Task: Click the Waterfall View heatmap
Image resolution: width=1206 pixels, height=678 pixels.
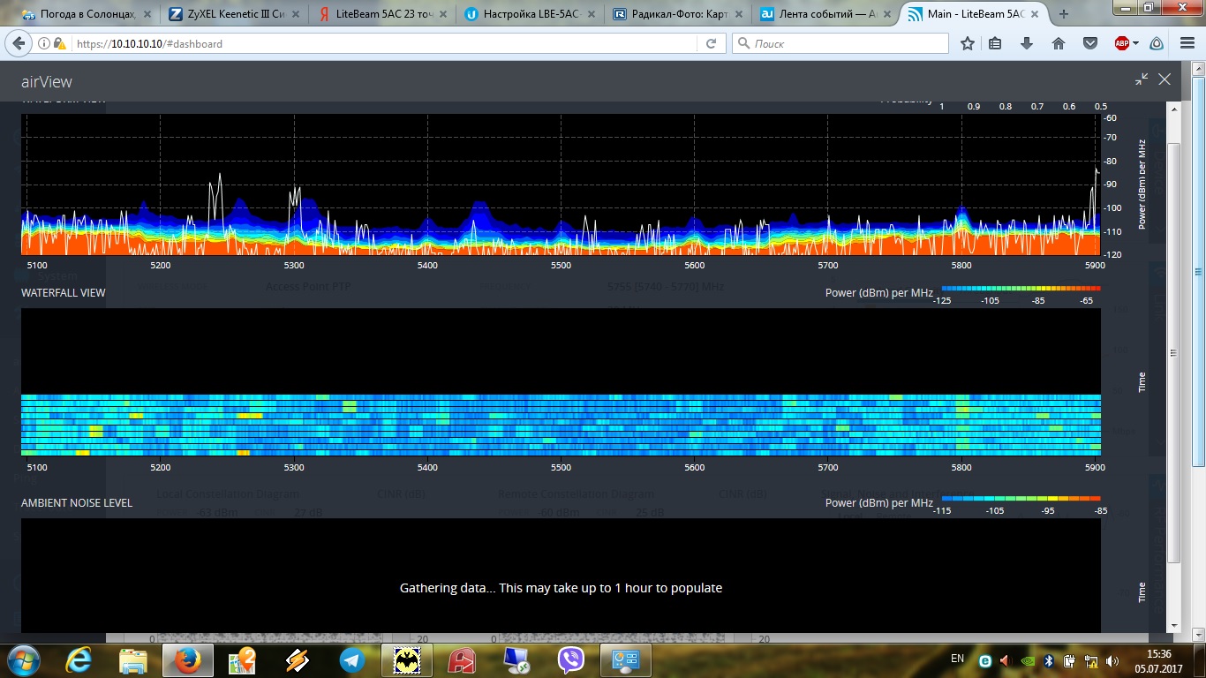Action: pos(561,382)
